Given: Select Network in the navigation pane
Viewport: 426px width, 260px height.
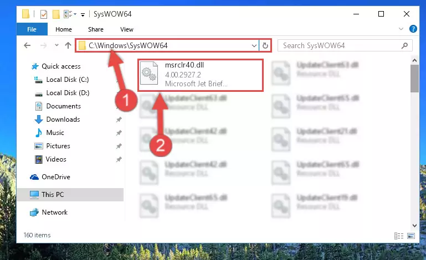Looking at the screenshot, I should tap(55, 212).
